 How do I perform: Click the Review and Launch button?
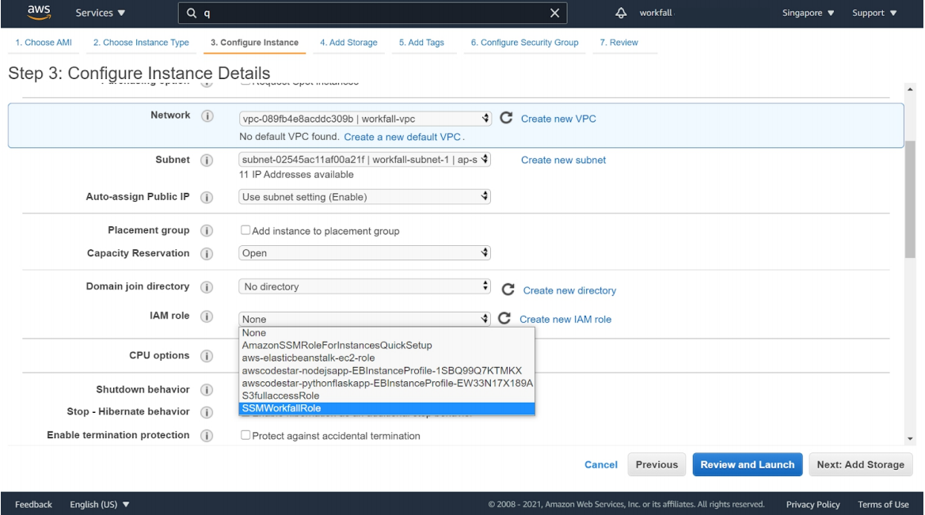point(748,464)
